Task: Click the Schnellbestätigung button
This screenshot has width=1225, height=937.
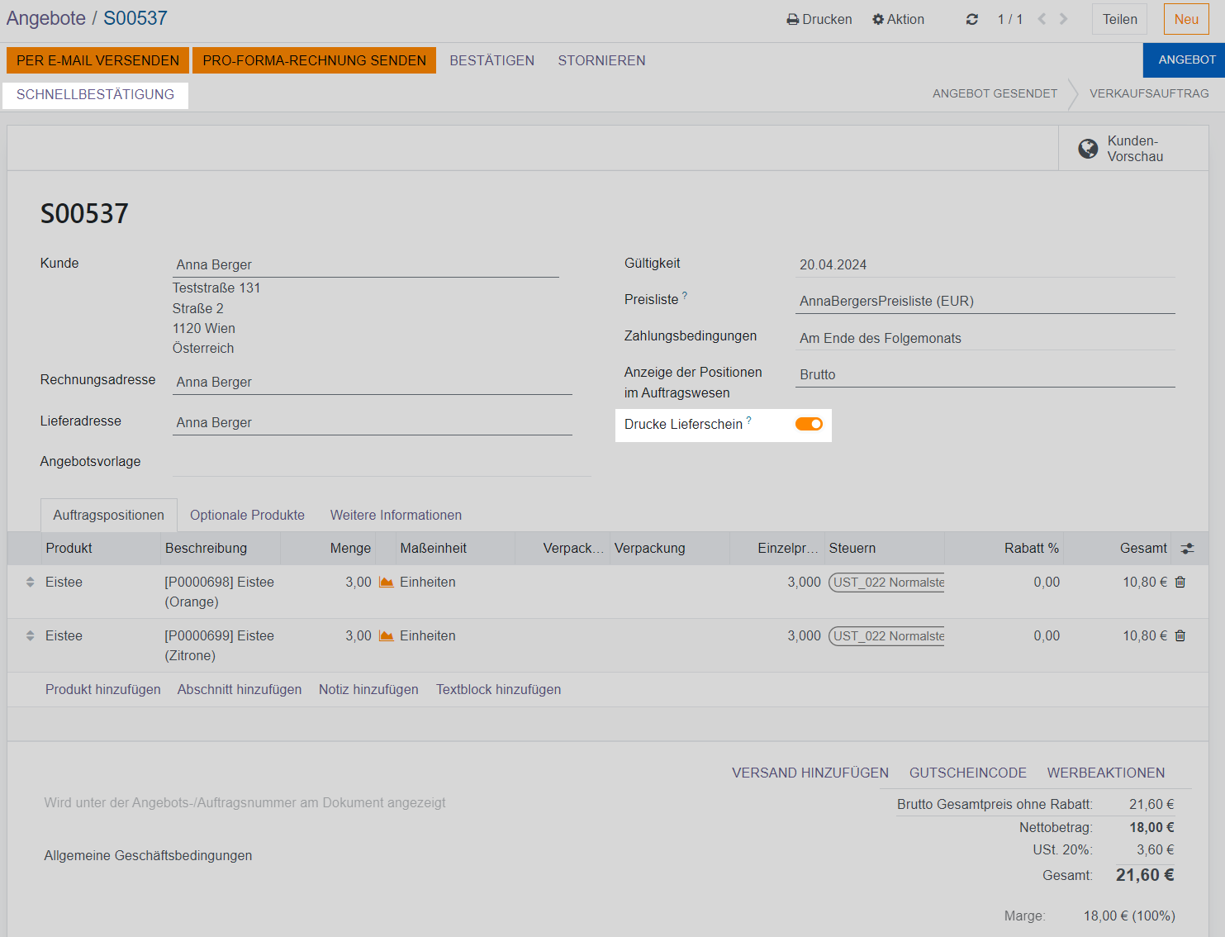Action: pyautogui.click(x=95, y=95)
